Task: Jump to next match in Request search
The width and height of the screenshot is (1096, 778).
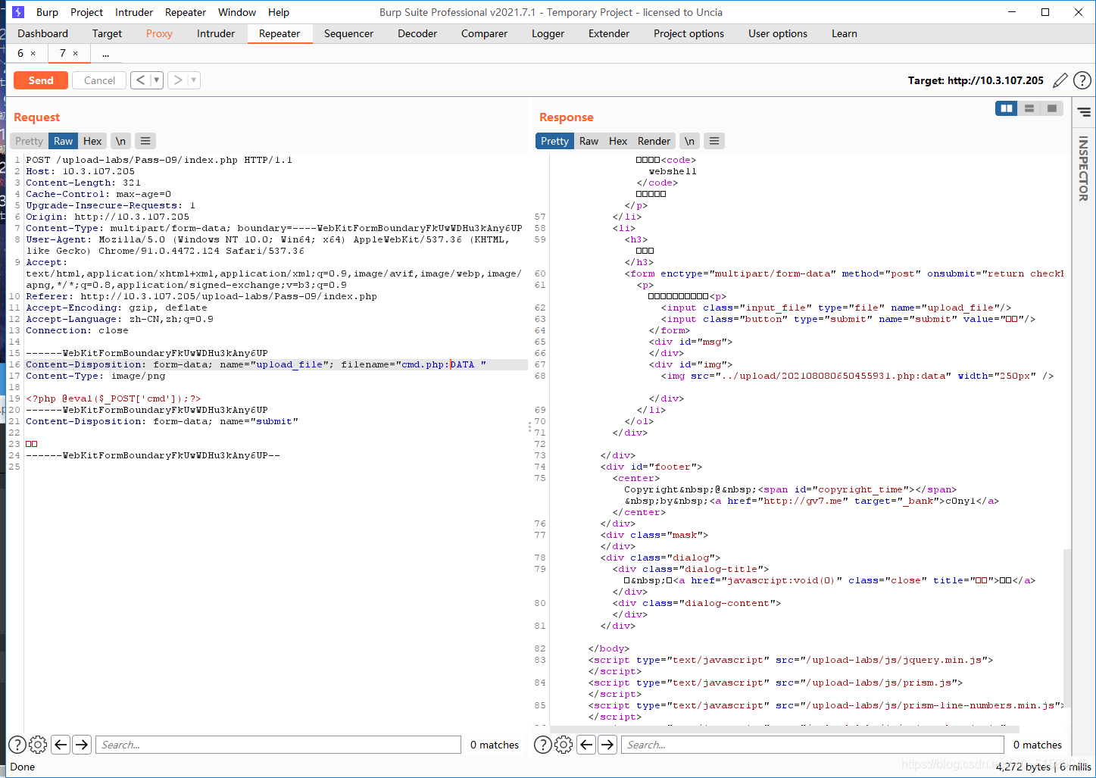Action: 82,745
